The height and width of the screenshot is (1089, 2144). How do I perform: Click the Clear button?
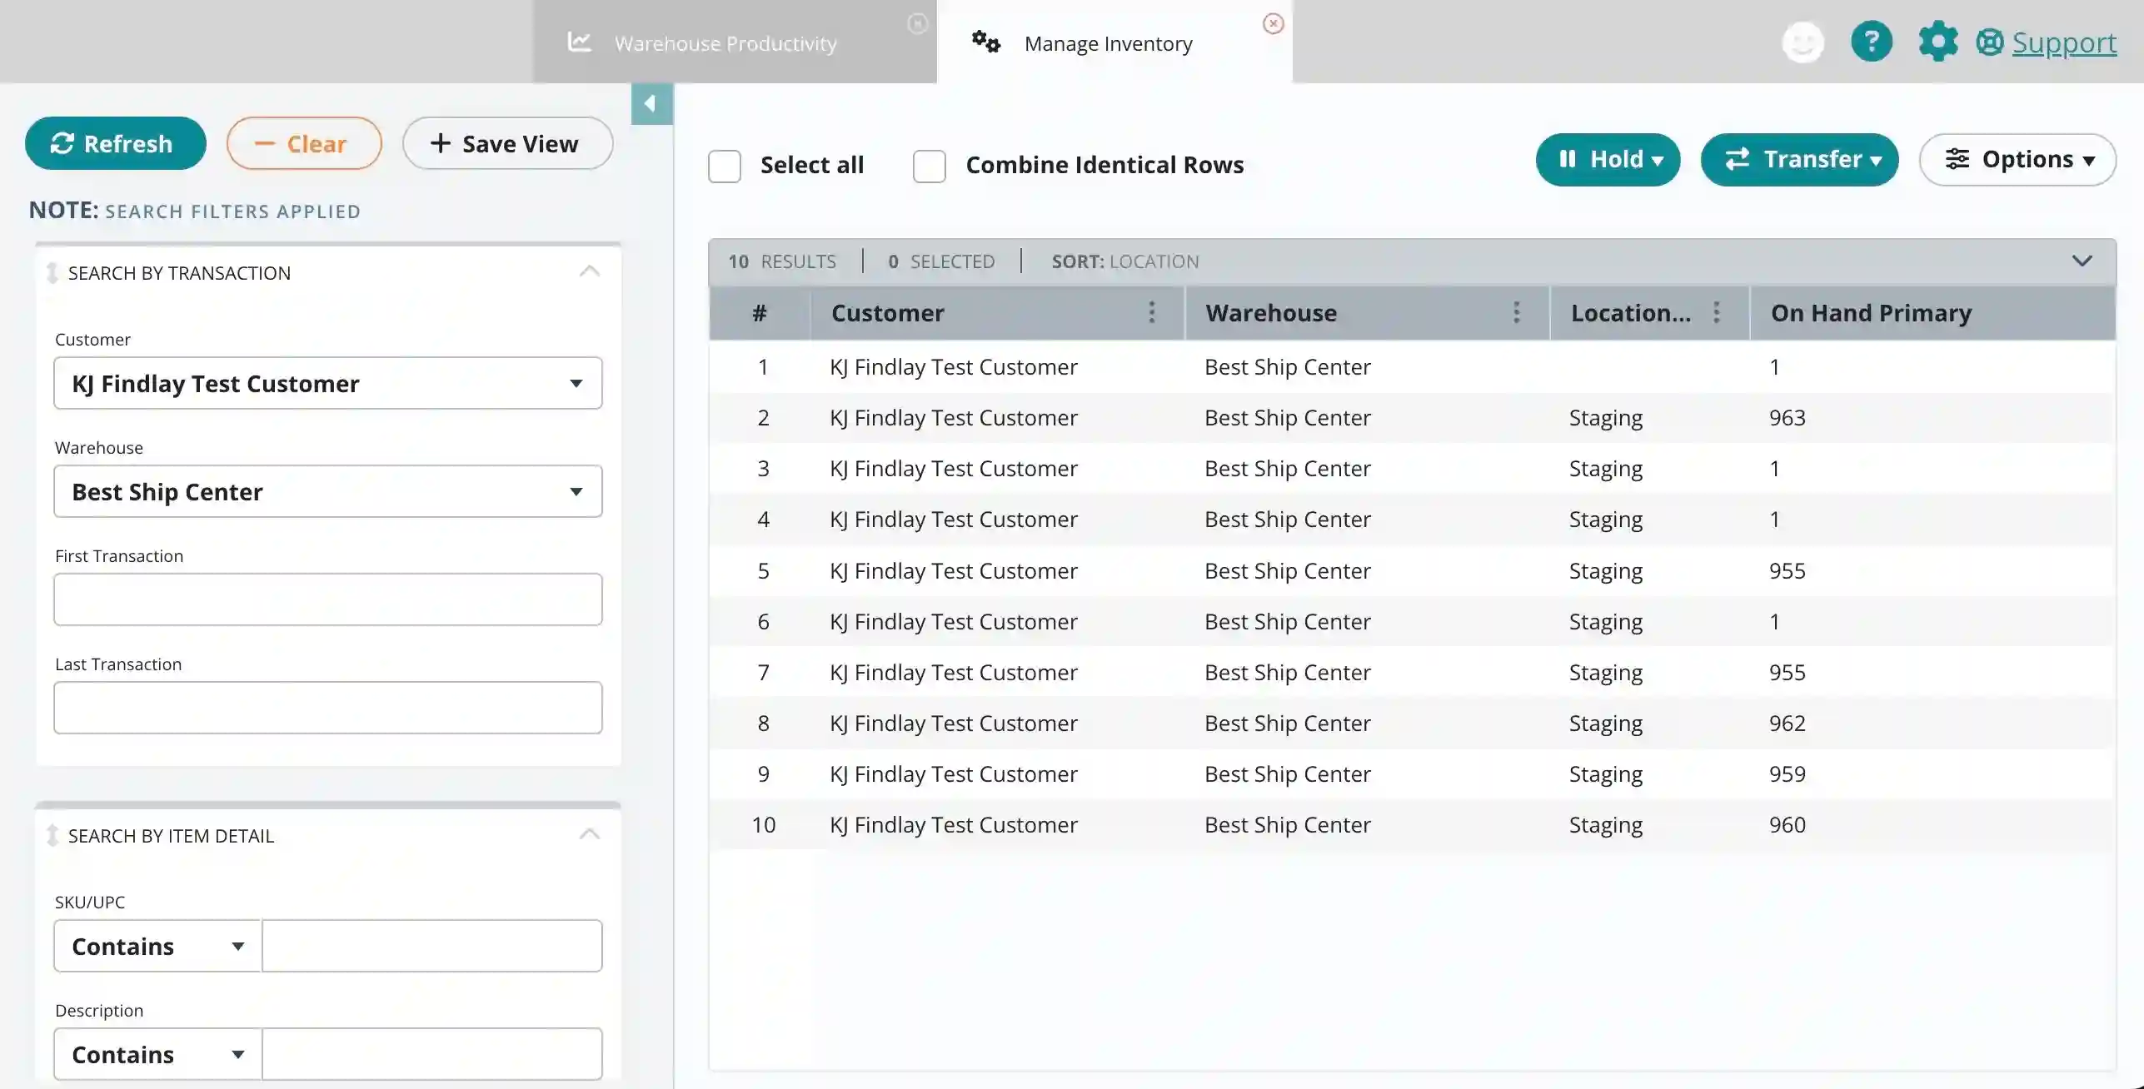303,143
